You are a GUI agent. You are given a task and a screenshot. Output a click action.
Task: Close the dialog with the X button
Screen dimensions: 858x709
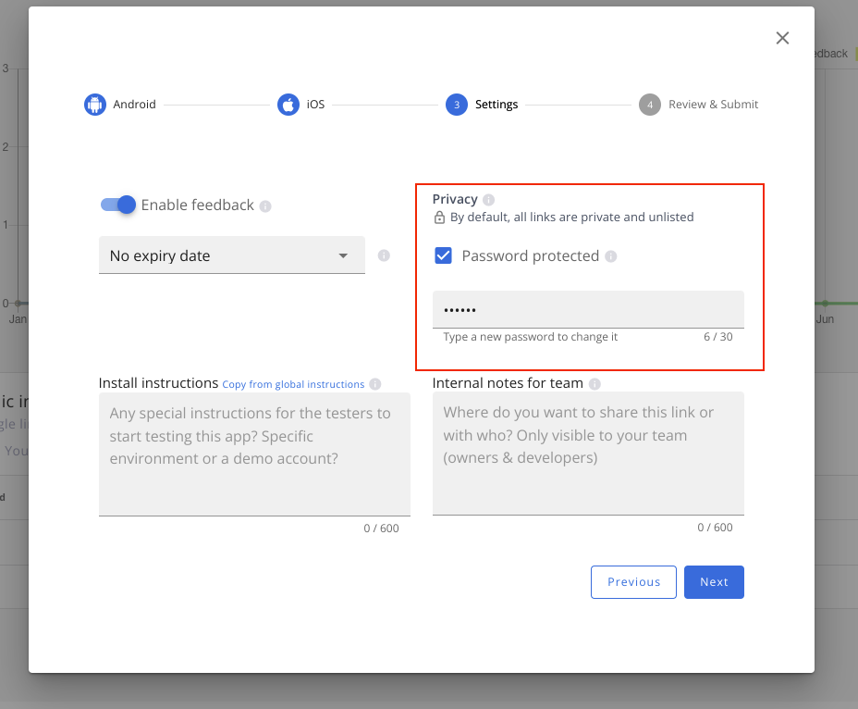coord(782,38)
